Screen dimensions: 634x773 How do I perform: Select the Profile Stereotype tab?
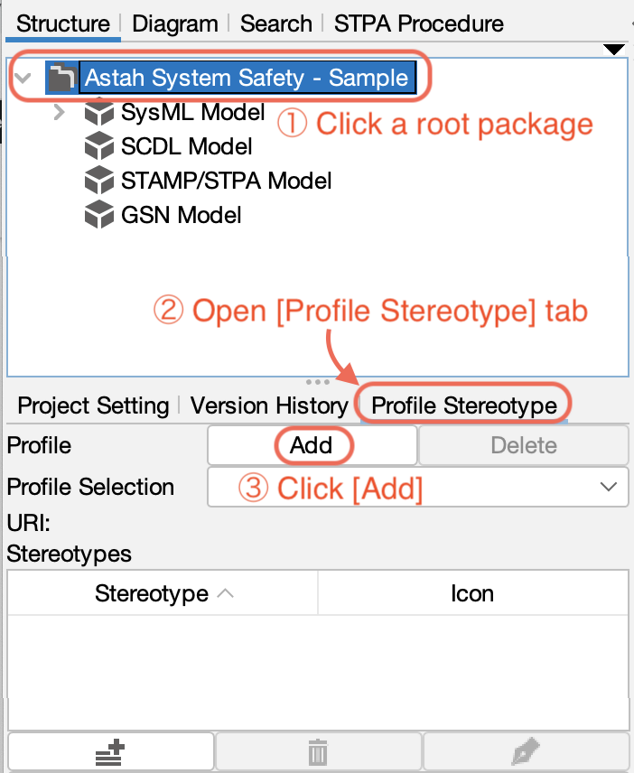464,405
